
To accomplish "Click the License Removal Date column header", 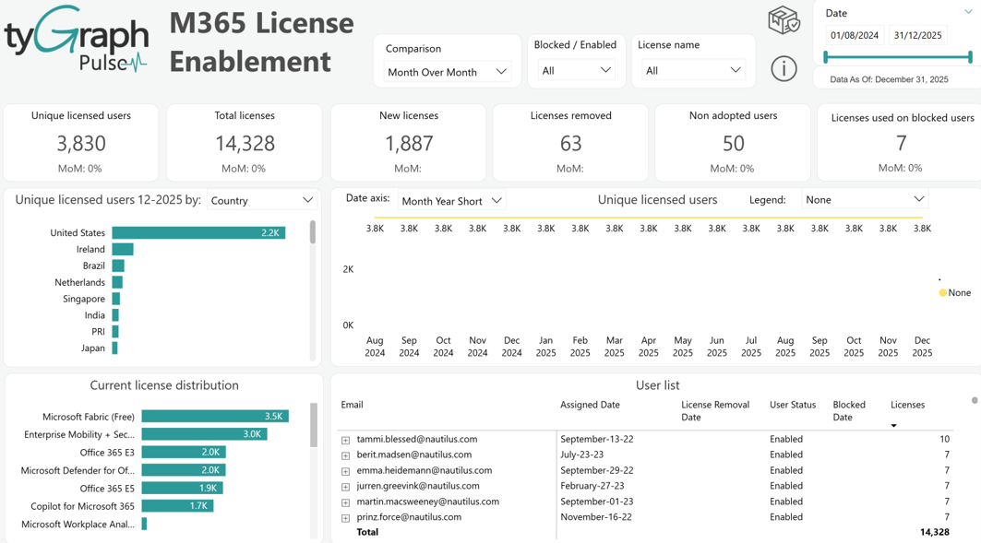I will pyautogui.click(x=715, y=410).
